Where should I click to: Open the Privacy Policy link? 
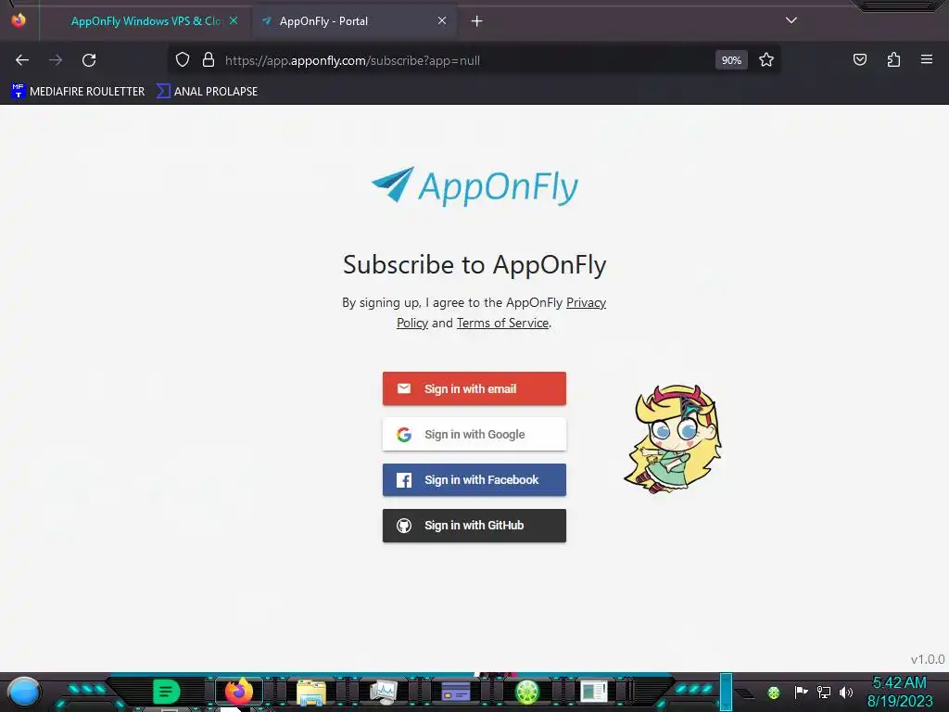(586, 303)
